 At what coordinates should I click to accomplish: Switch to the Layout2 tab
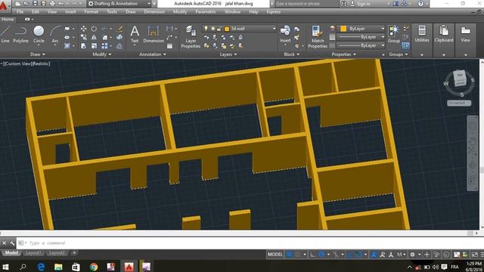point(57,253)
